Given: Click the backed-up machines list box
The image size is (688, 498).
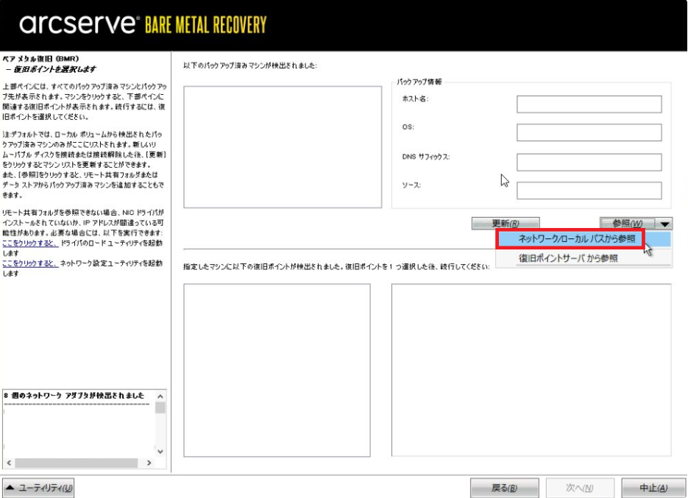Looking at the screenshot, I should point(283,147).
